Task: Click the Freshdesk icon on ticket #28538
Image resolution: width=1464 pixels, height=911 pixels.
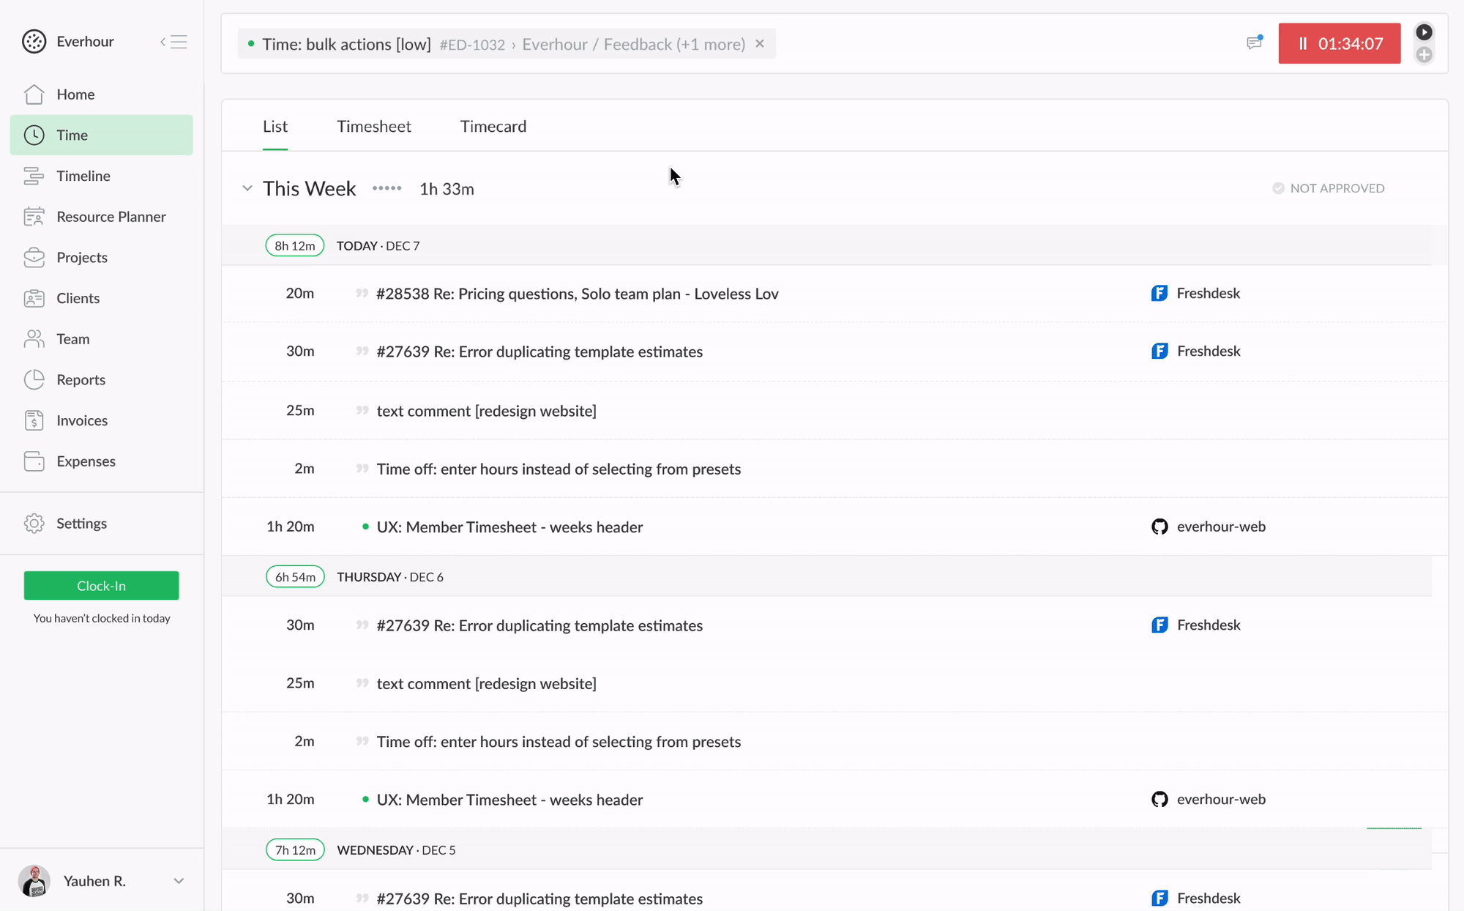Action: [1159, 294]
